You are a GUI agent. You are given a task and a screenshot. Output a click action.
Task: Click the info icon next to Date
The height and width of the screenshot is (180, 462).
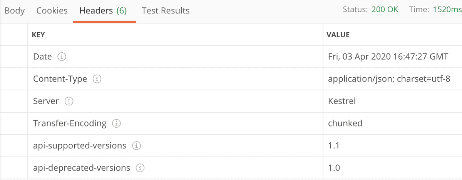tap(62, 57)
